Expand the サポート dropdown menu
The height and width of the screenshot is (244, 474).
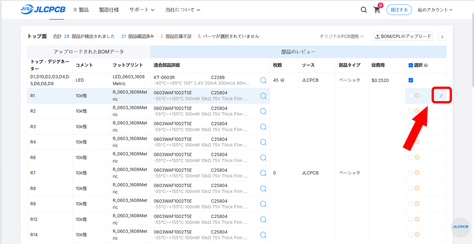click(x=142, y=10)
